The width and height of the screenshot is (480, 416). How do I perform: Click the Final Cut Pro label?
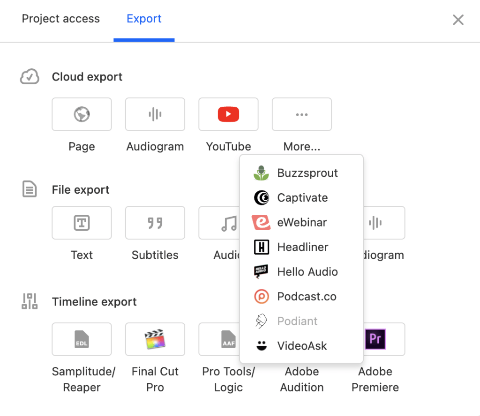155,380
